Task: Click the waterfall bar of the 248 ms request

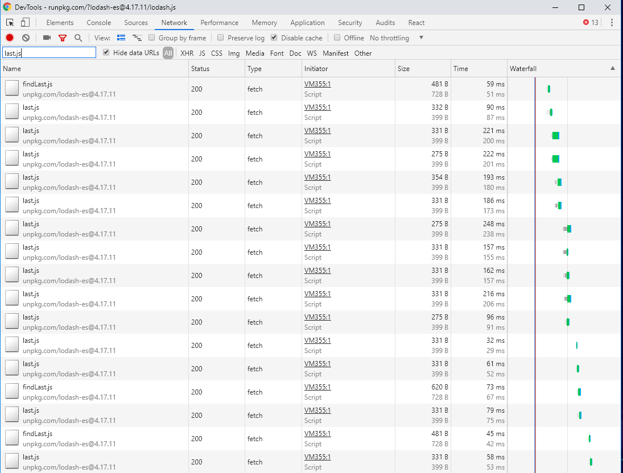Action: point(567,229)
